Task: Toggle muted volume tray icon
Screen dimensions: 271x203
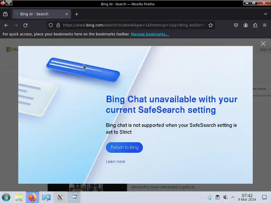Action: 225,197
